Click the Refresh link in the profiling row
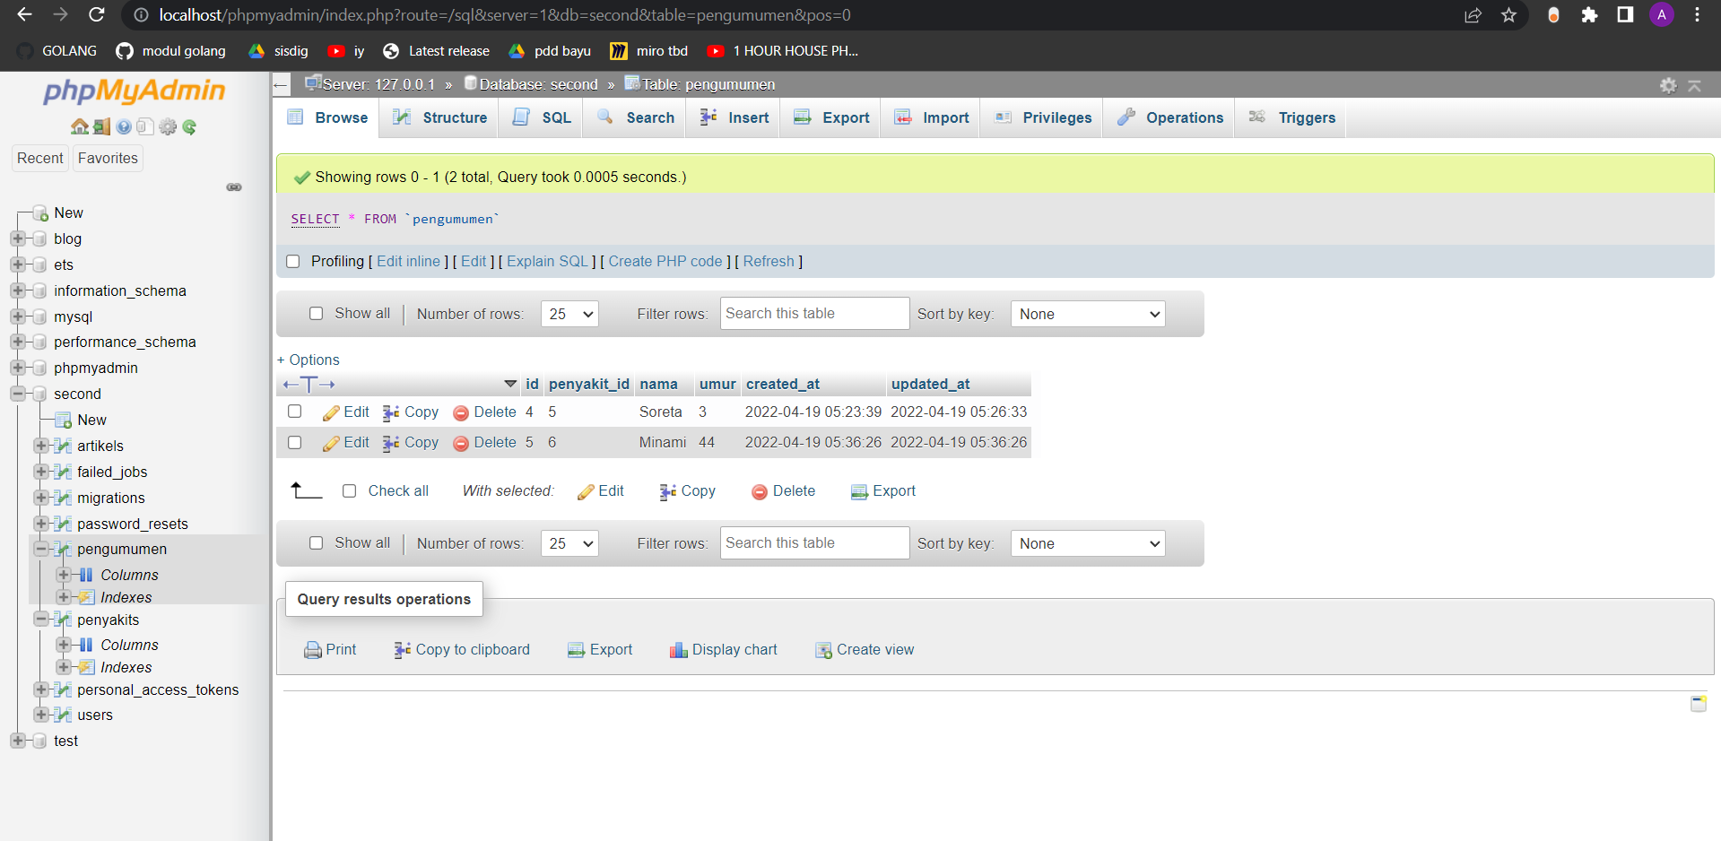 (x=769, y=261)
